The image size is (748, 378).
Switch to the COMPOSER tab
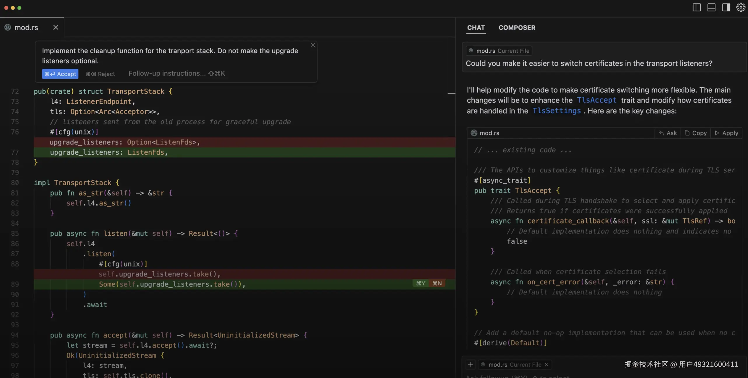pyautogui.click(x=517, y=28)
